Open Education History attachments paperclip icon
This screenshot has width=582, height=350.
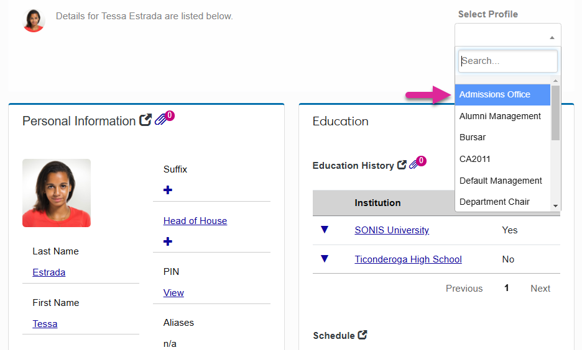pos(415,165)
